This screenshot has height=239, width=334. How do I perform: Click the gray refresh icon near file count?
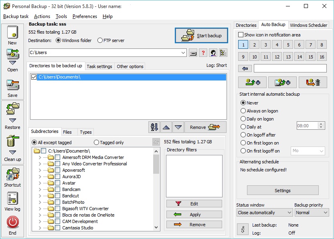[156, 142]
